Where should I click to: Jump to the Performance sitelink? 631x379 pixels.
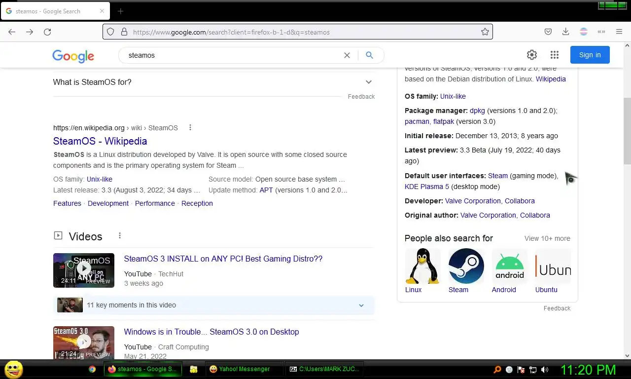click(x=155, y=203)
